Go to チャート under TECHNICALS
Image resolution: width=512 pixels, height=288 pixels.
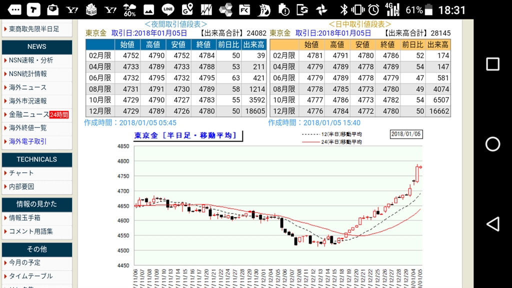21,173
